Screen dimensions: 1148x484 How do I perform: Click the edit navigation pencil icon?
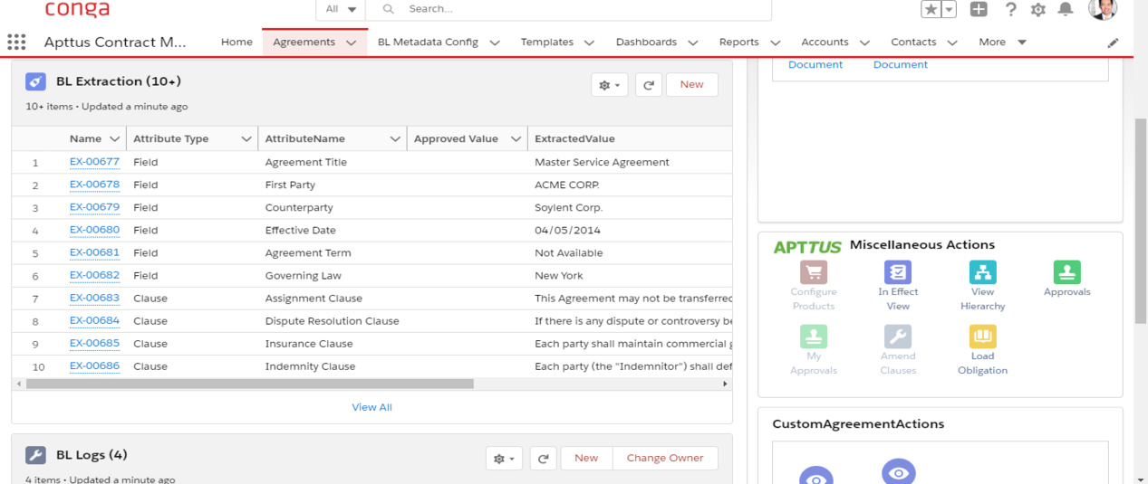pos(1113,43)
